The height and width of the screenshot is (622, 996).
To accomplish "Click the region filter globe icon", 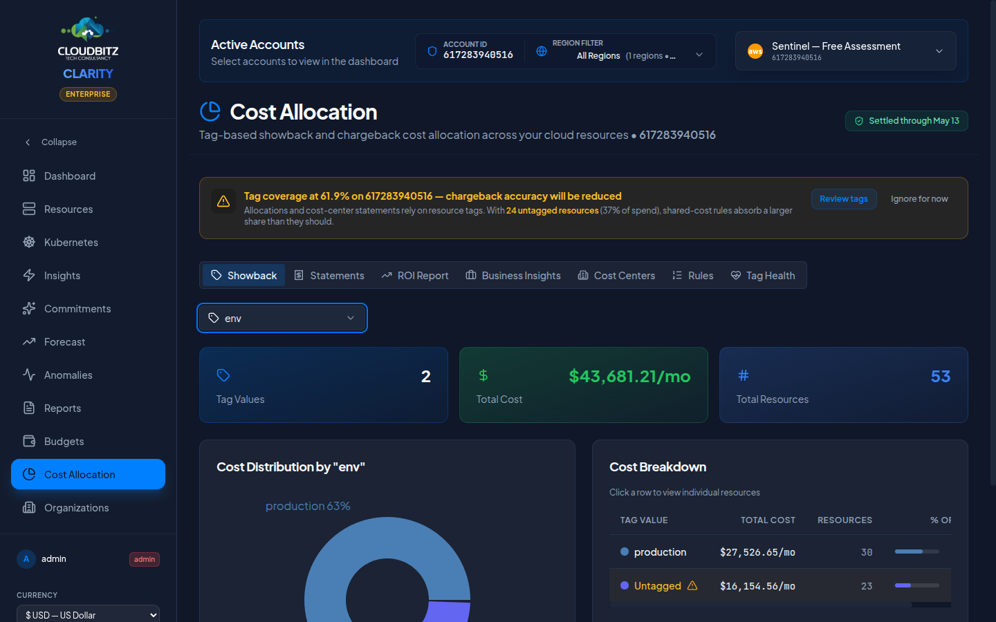I will [x=542, y=51].
